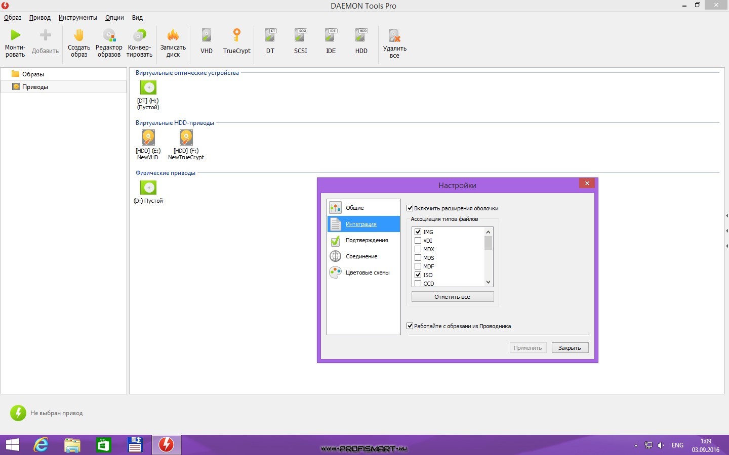The width and height of the screenshot is (729, 455).
Task: Click ENG language indicator
Action: pyautogui.click(x=677, y=445)
